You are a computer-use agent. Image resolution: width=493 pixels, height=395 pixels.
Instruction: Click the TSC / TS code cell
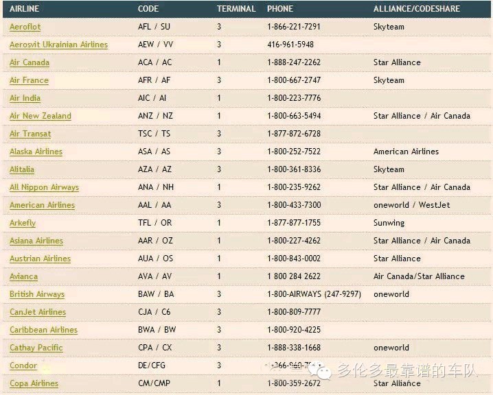pos(154,134)
